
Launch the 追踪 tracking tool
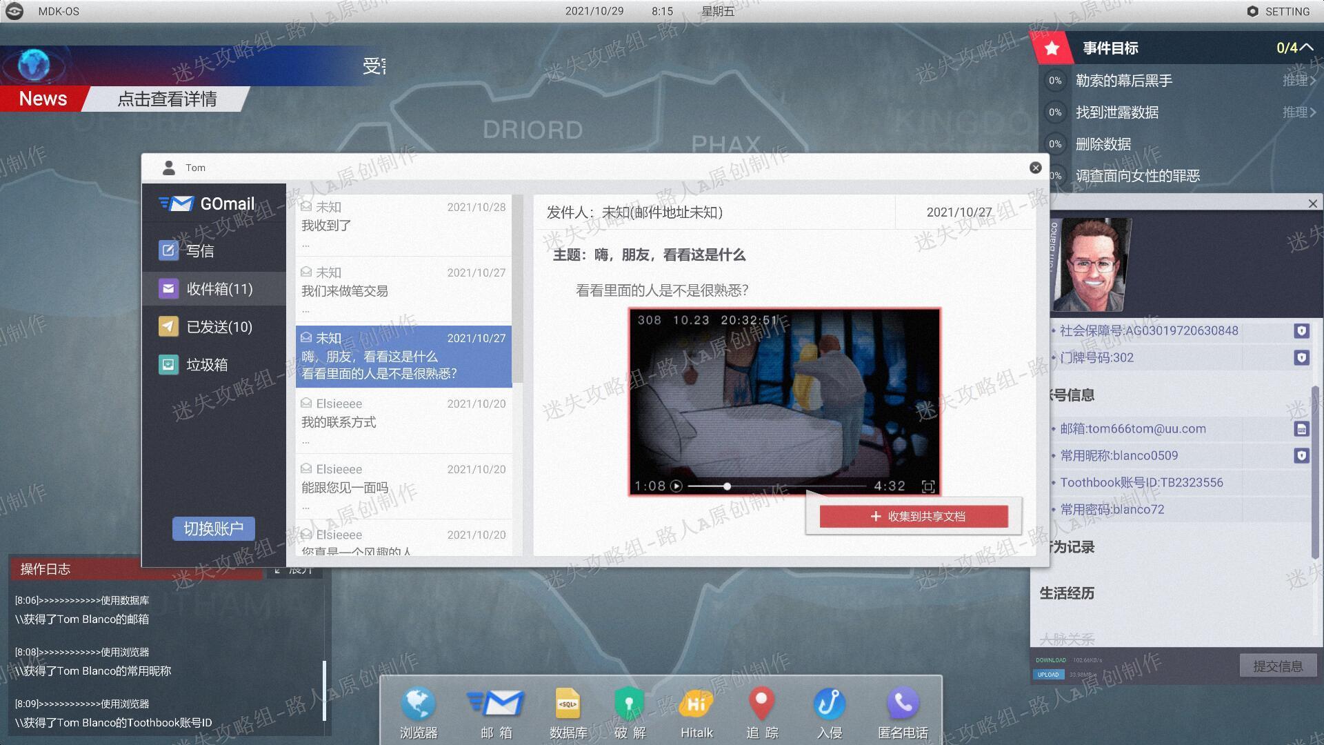762,711
